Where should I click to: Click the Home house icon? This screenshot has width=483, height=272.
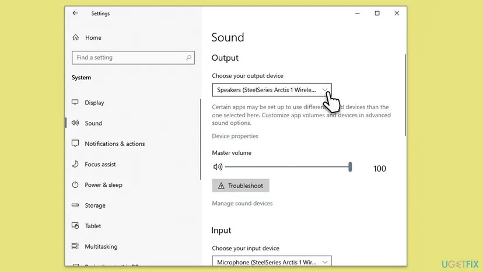point(75,37)
